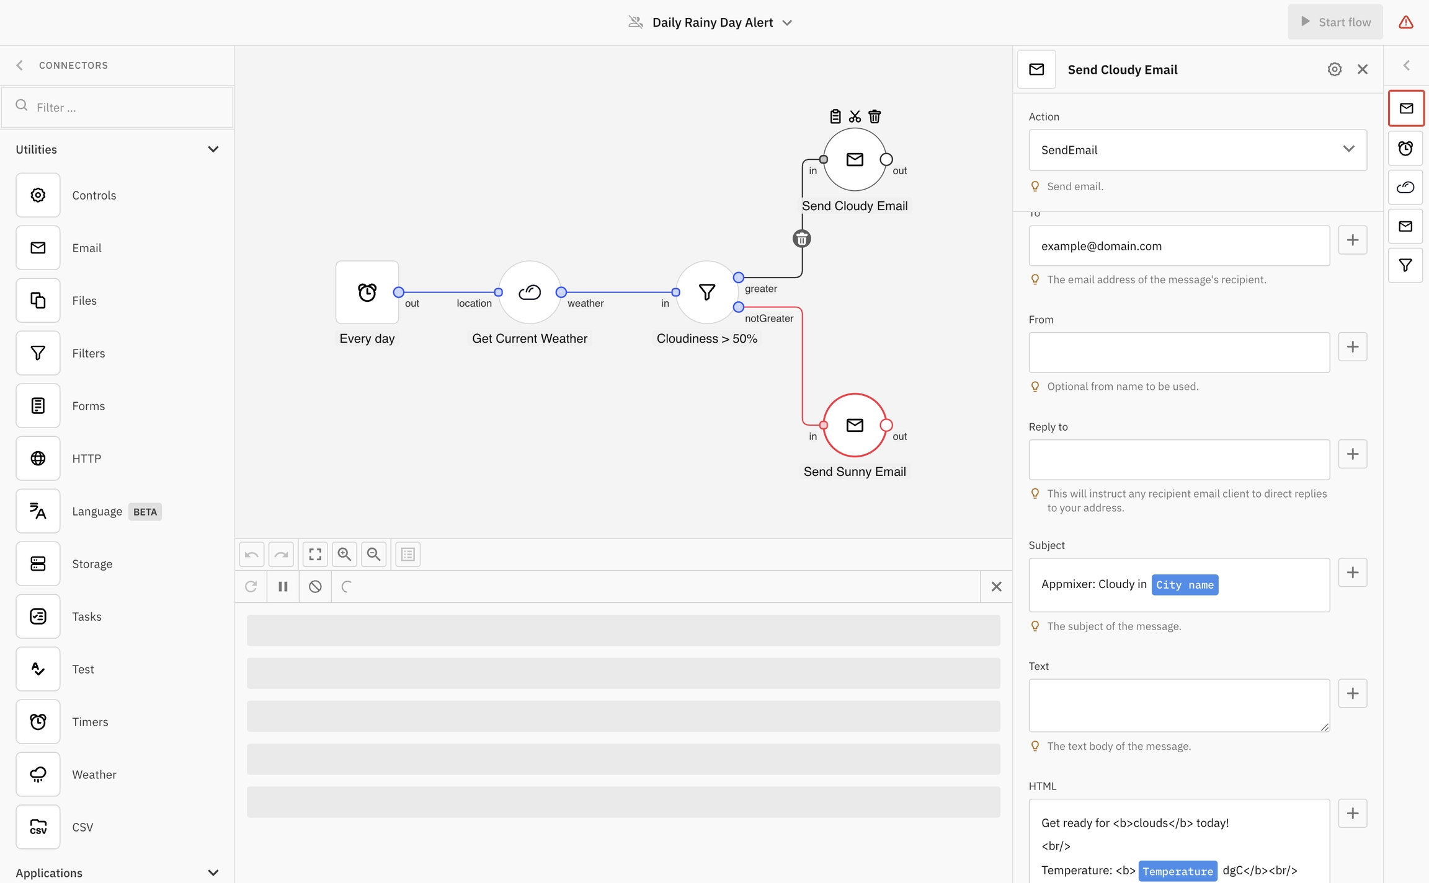Open the Daily Rainy Day Alert flow menu
Viewport: 1429px width, 883px height.
(786, 23)
